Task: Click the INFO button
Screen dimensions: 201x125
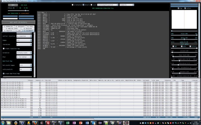Action: point(13,5)
